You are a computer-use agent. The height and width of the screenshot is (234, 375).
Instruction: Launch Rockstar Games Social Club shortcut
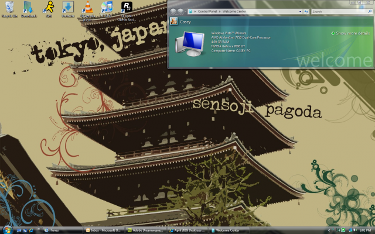[127, 11]
